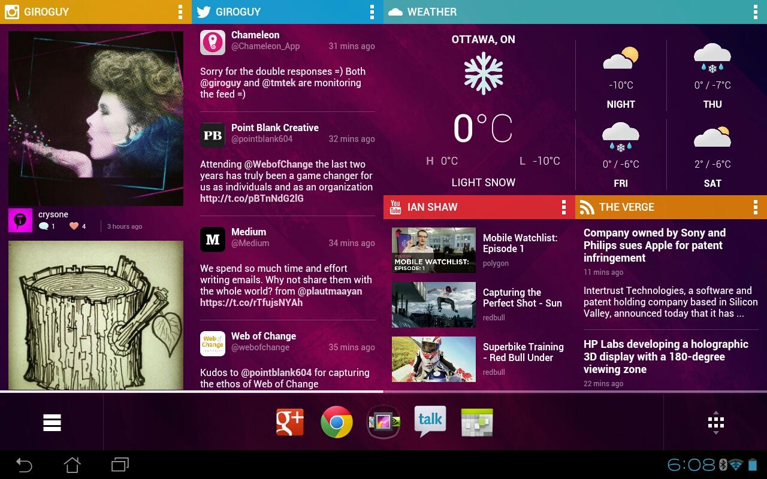This screenshot has height=479, width=767.
Task: Open the HP Labs holographic 3D display article
Action: click(666, 357)
